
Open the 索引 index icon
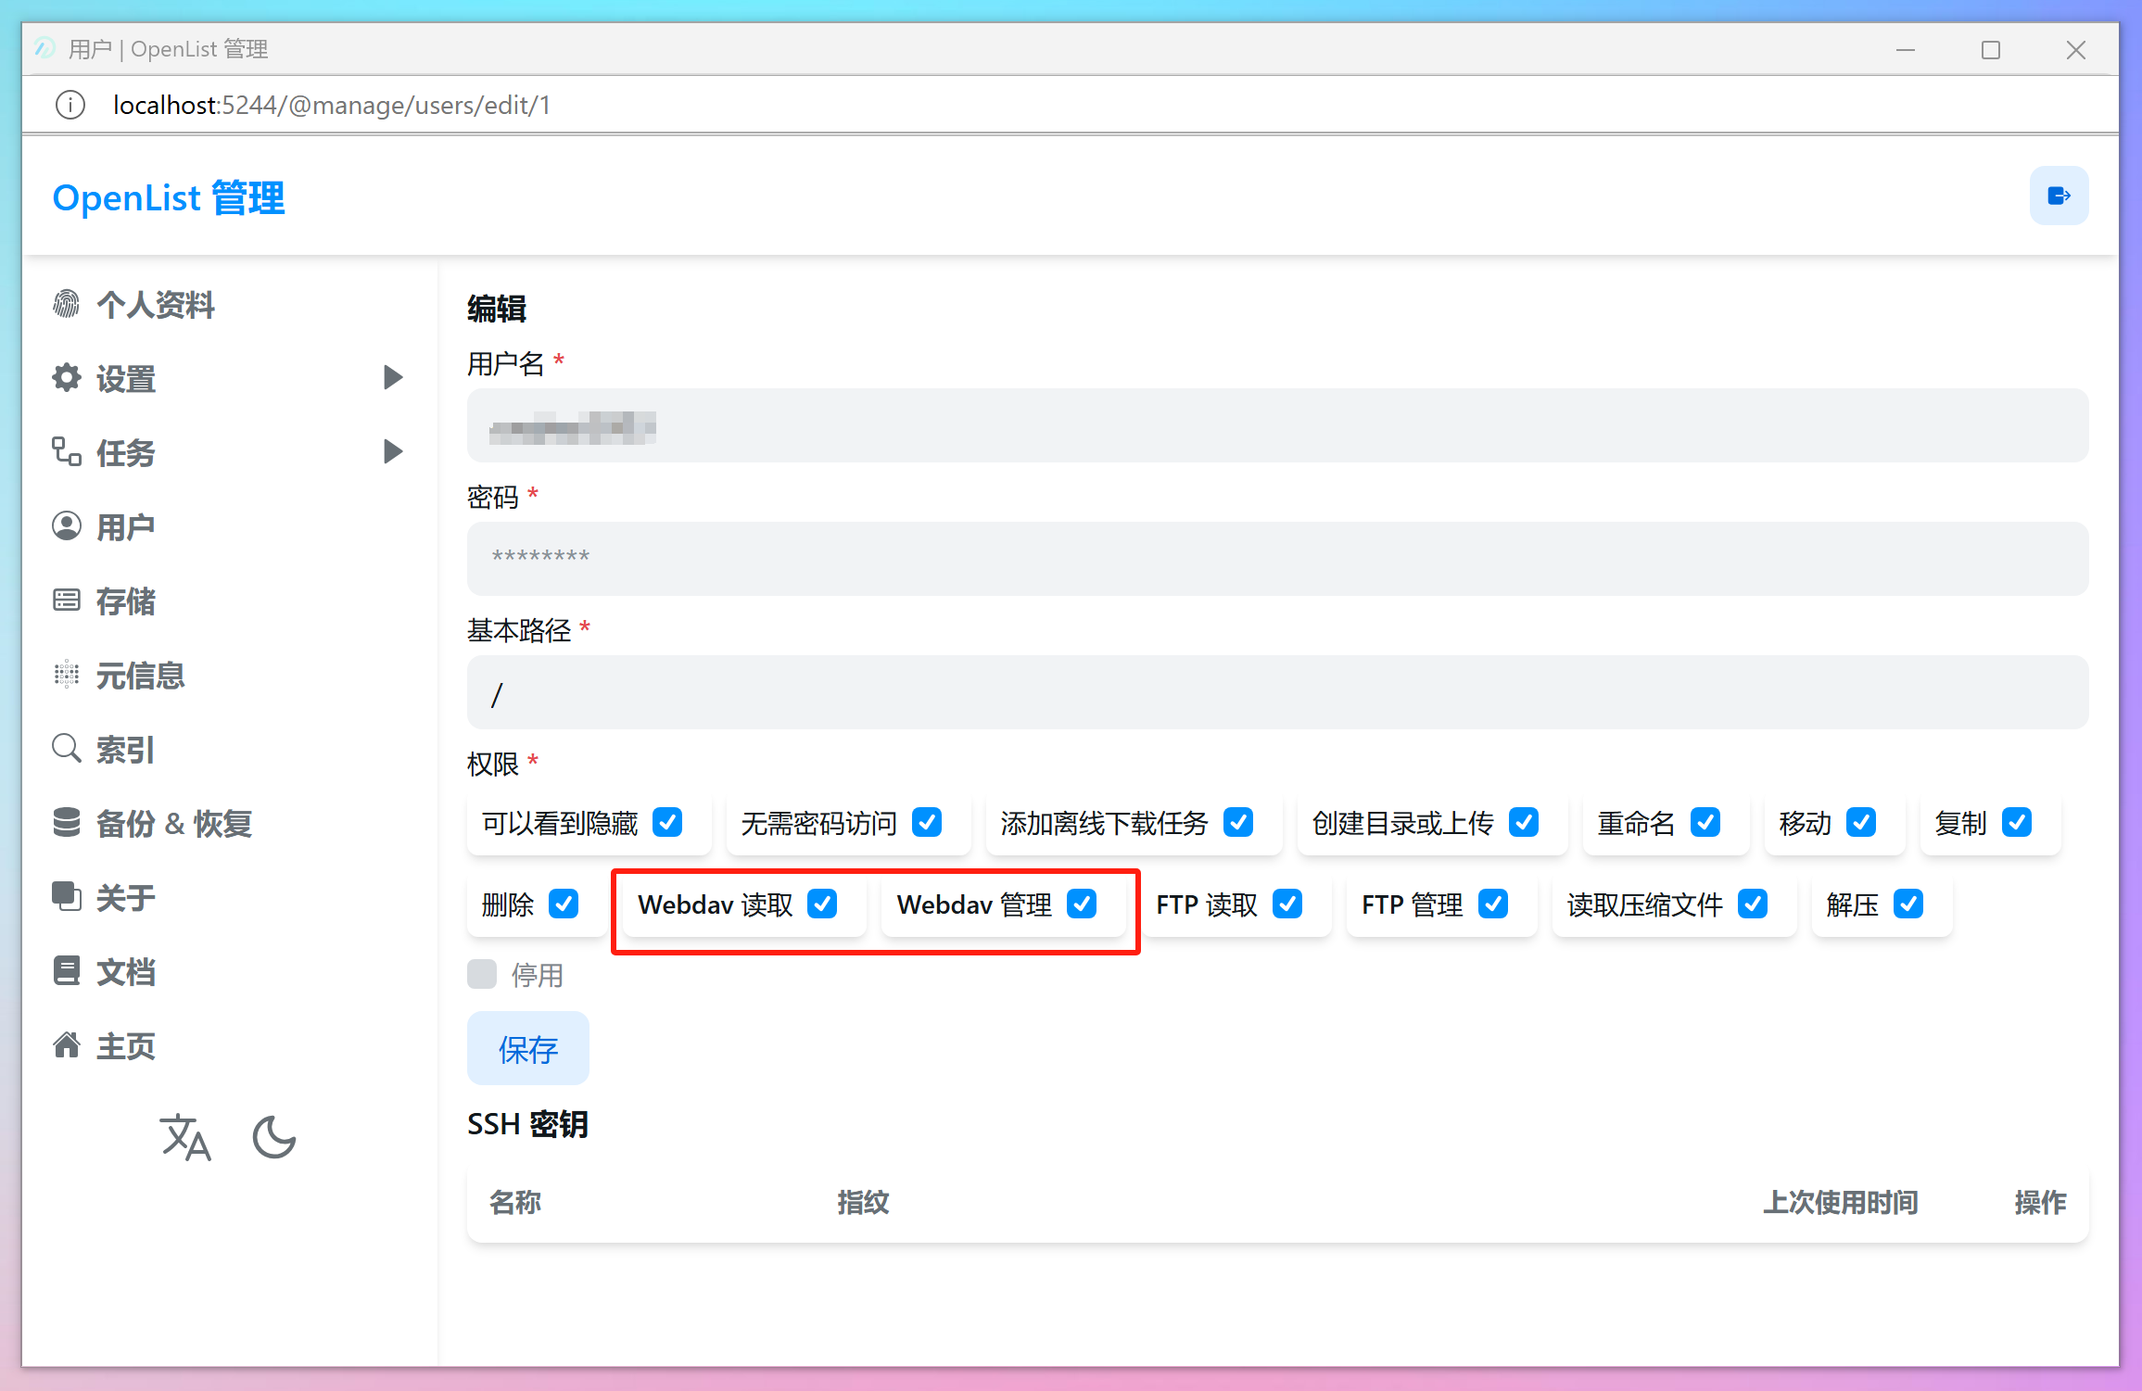click(x=66, y=748)
